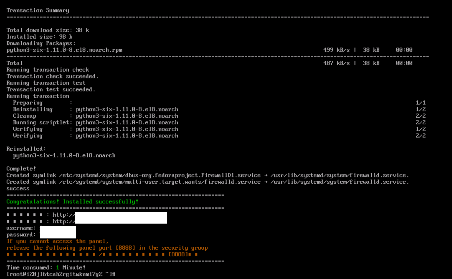Click the "Running transaction check" line
452x279 pixels.
(x=48, y=70)
